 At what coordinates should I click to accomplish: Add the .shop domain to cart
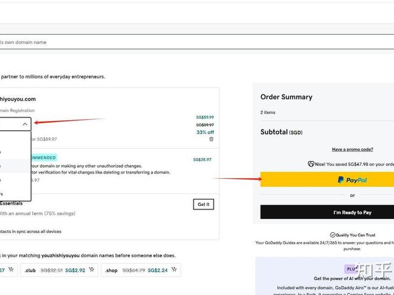pos(174,269)
